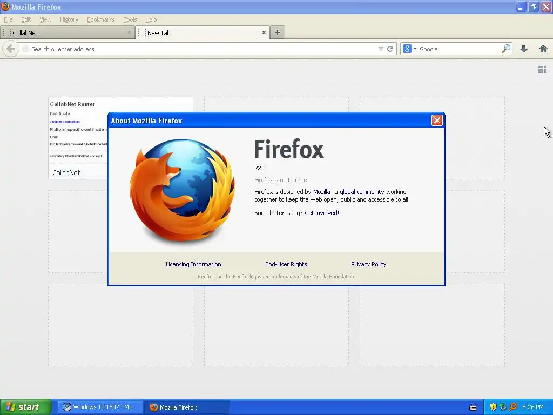Open the Bookmarks menu
The image size is (553, 415).
[100, 19]
